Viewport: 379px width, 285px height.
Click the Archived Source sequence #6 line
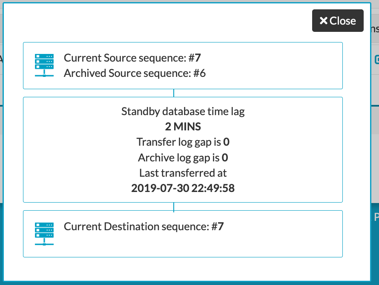[135, 73]
